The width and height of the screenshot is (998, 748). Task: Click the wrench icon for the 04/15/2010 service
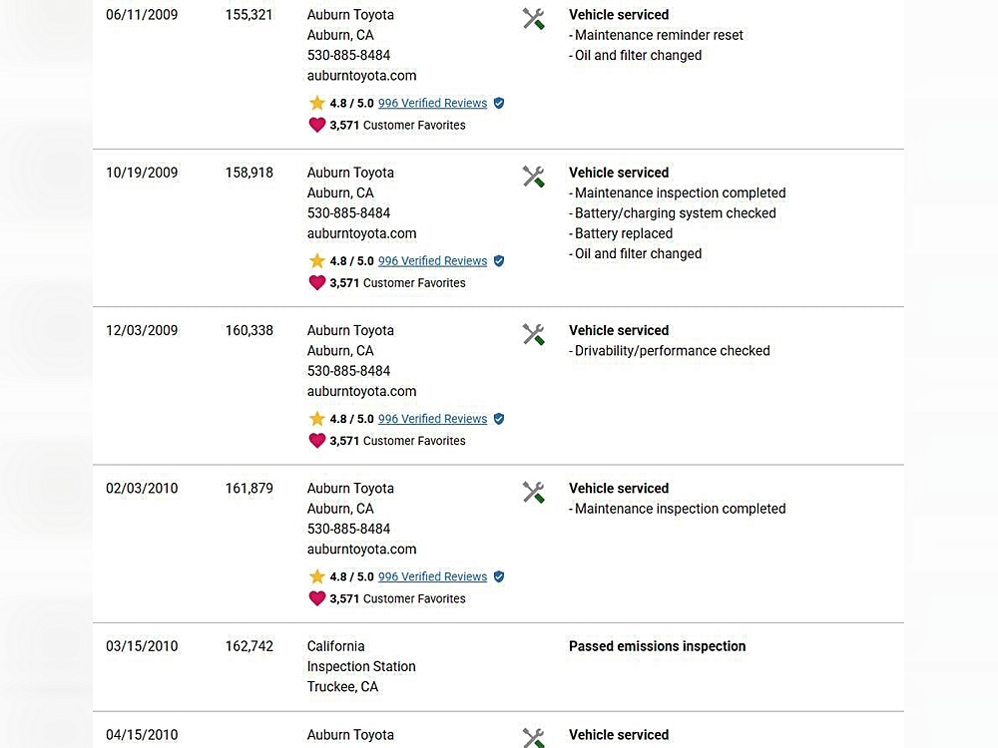534,738
